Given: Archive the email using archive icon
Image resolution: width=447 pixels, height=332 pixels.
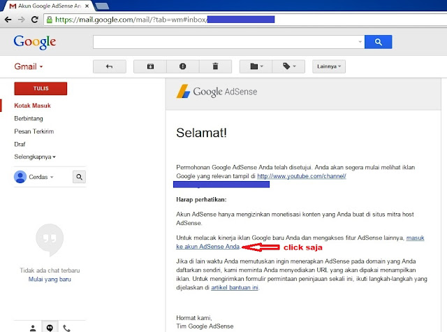Looking at the screenshot, I should [150, 66].
